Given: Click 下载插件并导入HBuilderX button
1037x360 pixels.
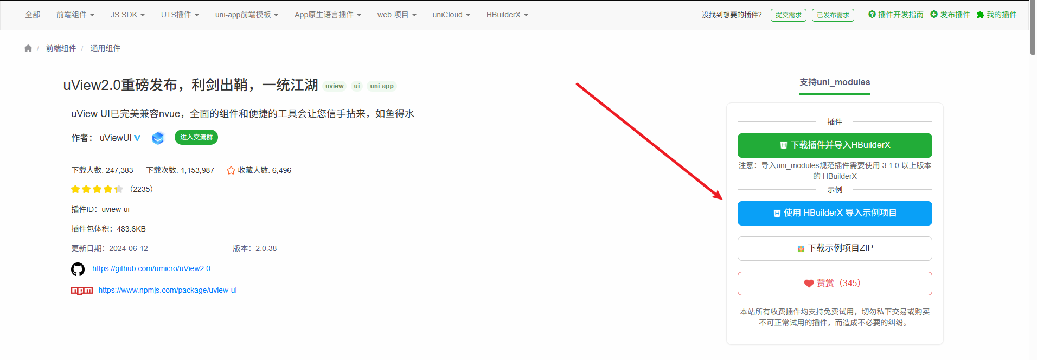Looking at the screenshot, I should [835, 145].
